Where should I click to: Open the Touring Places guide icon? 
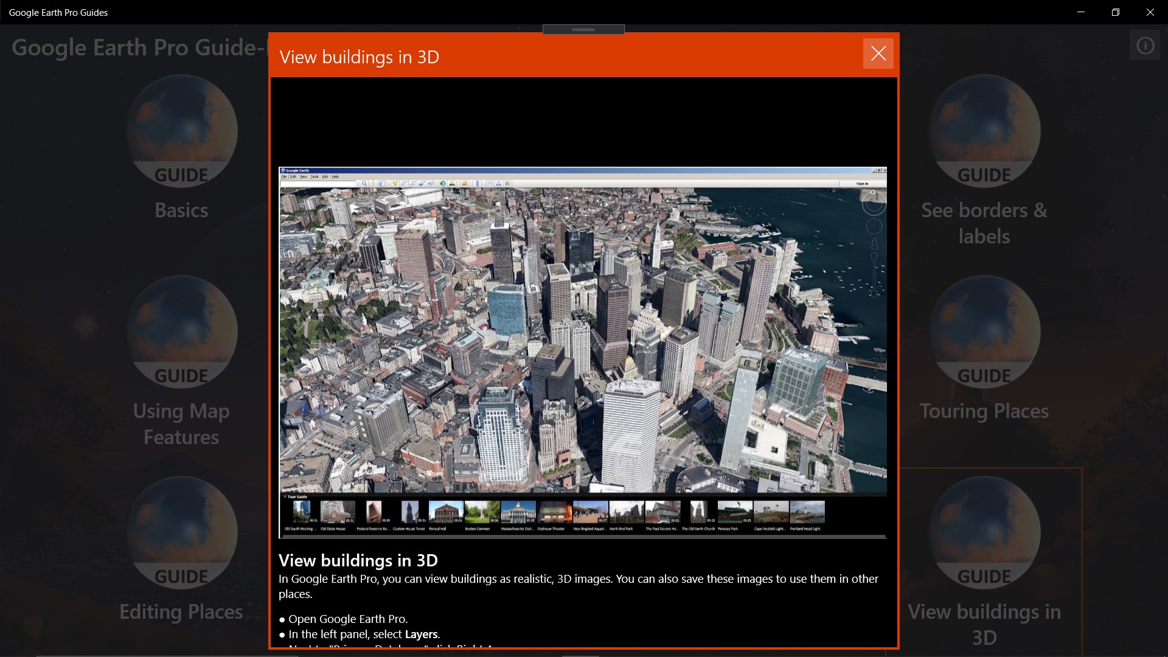984,332
